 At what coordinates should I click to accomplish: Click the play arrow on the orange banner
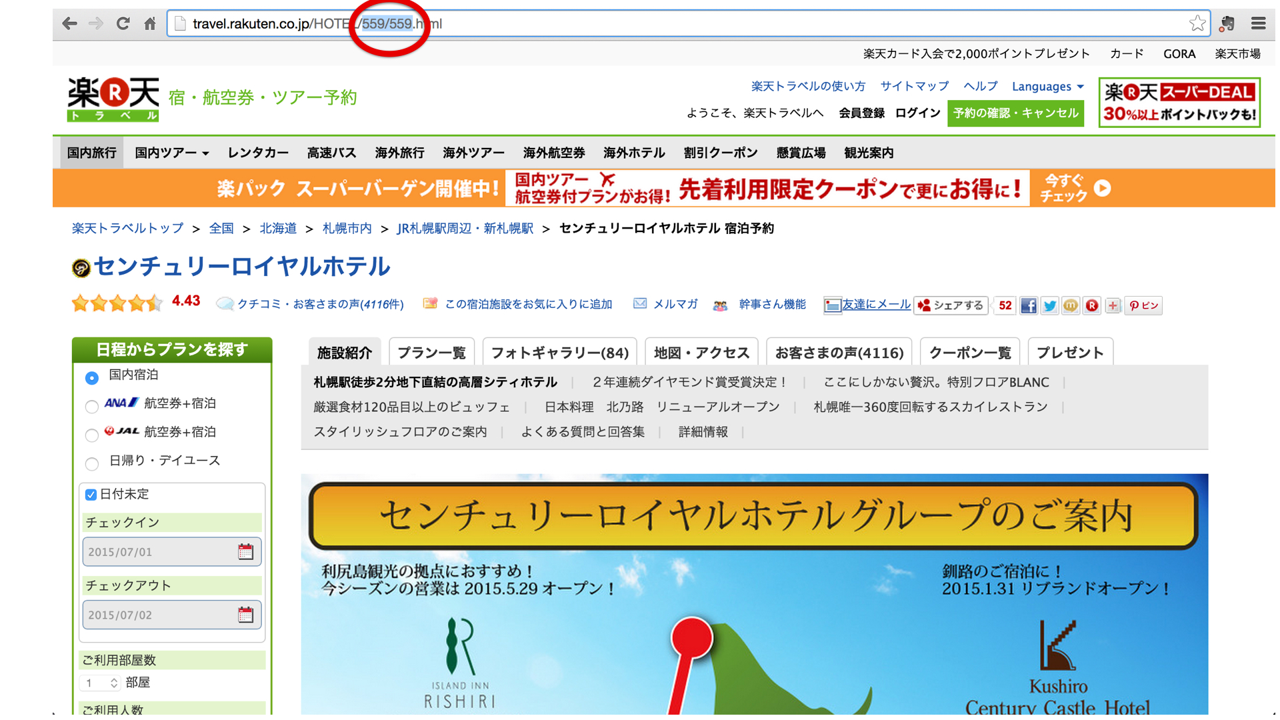pyautogui.click(x=1103, y=189)
